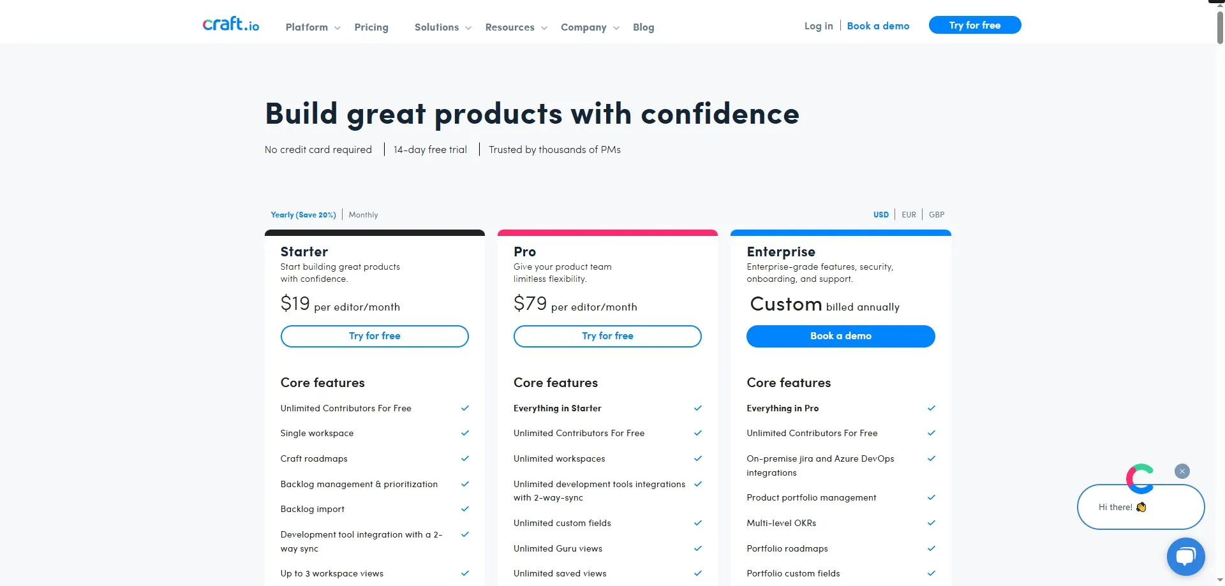Select Yearly (Save 20%) billing
Screen dimensions: 1225x586
click(303, 215)
